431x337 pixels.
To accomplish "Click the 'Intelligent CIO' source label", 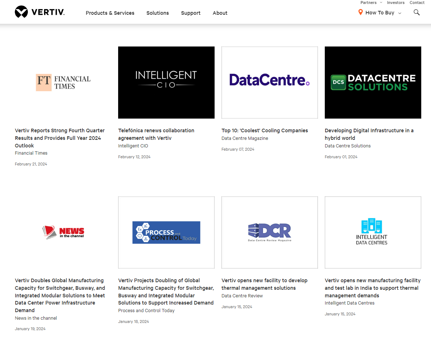I will [x=133, y=146].
